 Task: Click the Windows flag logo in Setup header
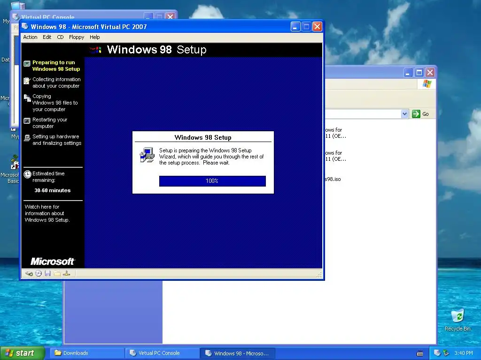coord(95,50)
